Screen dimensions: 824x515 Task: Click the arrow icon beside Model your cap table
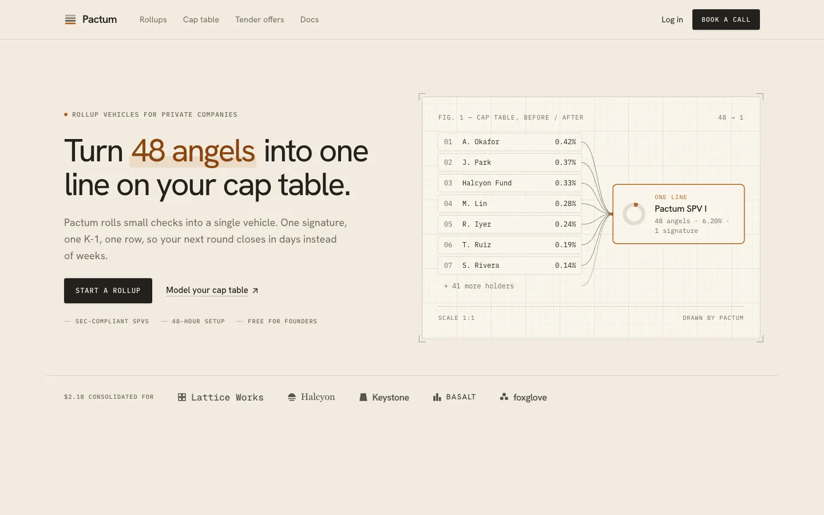tap(255, 291)
